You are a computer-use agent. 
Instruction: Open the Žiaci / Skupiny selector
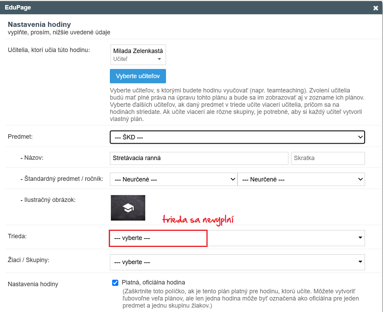pyautogui.click(x=237, y=262)
